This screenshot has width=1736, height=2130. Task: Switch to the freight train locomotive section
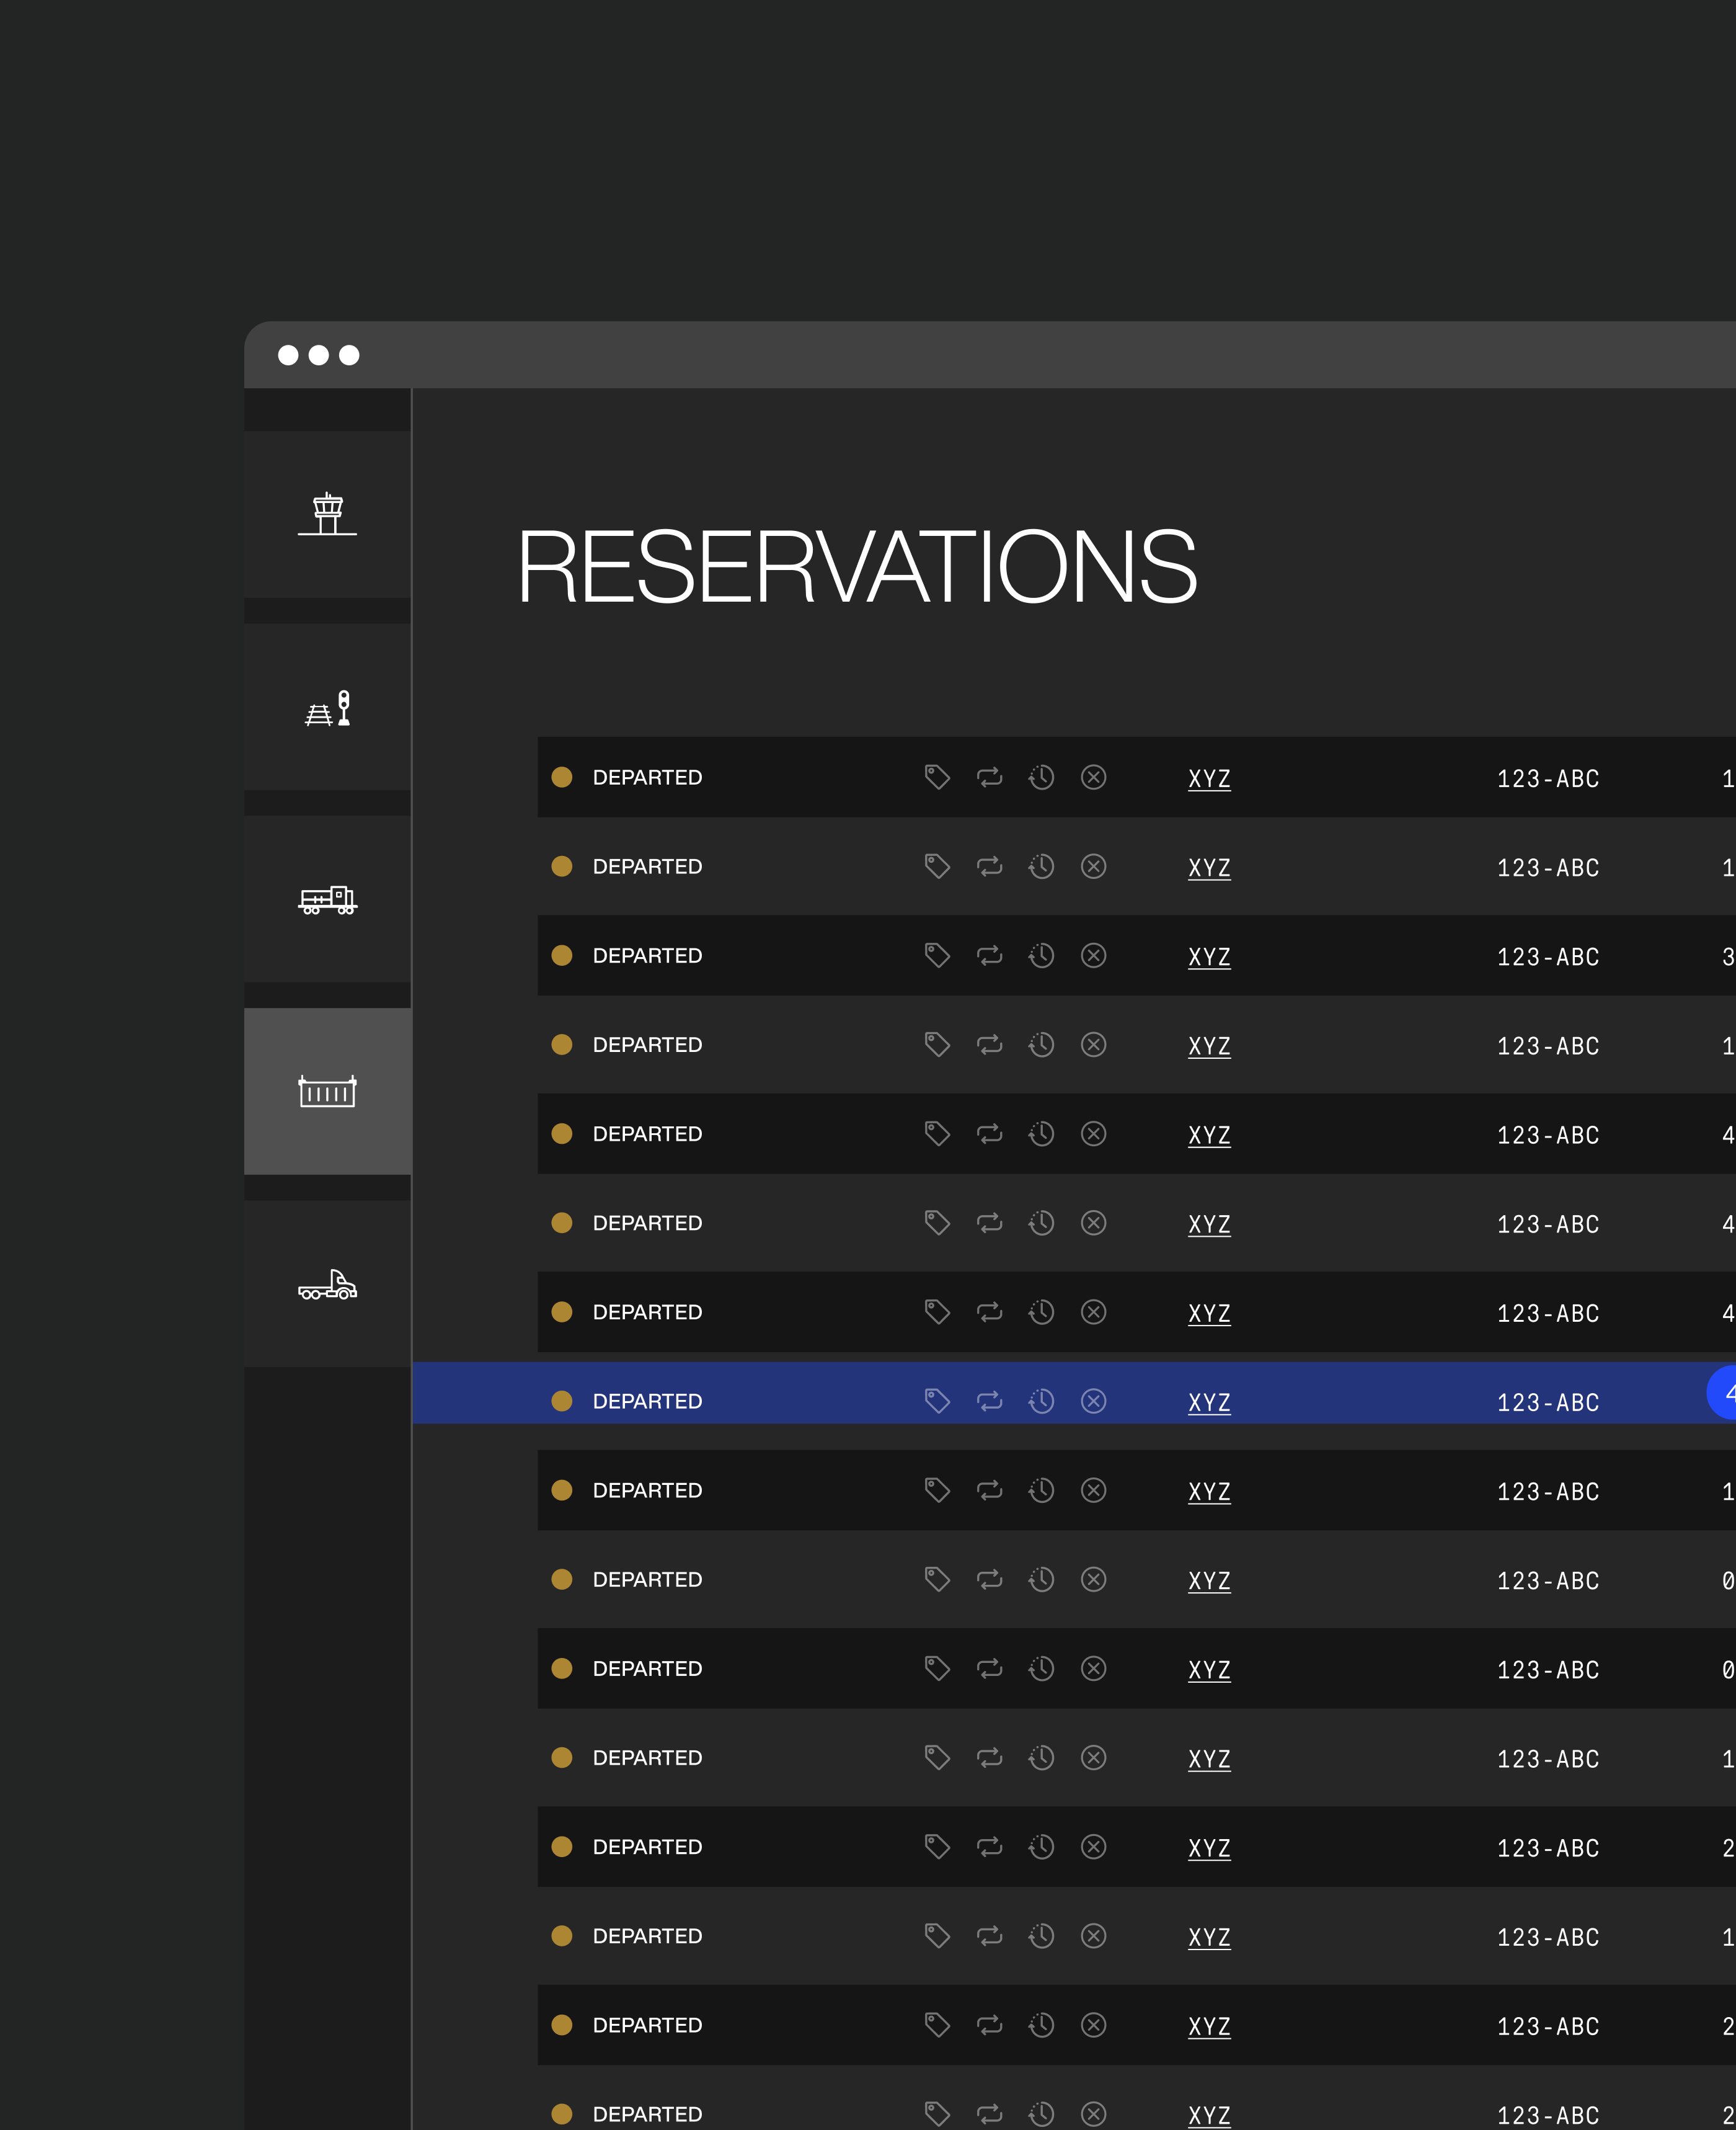point(327,899)
